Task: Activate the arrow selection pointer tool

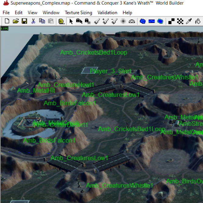Action: (71, 21)
